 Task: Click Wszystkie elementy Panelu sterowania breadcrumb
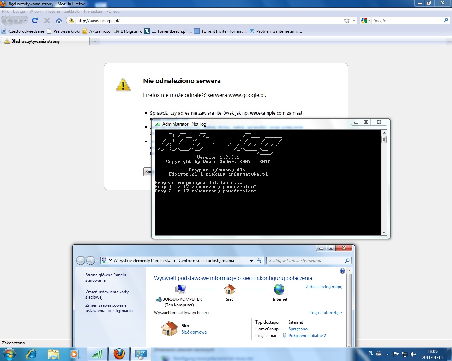[x=142, y=261]
